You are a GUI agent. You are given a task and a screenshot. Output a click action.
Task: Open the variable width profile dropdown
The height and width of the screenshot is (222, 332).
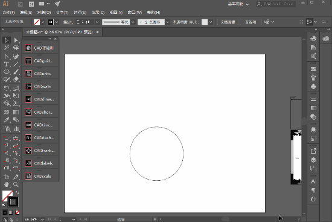tap(133, 22)
